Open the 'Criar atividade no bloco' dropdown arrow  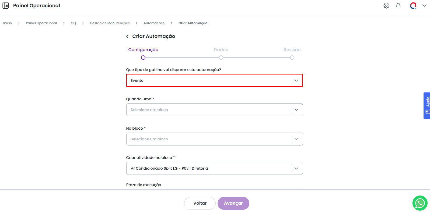click(296, 168)
